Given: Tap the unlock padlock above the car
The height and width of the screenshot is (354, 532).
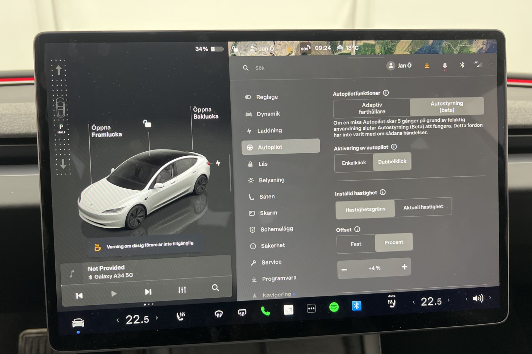Looking at the screenshot, I should [147, 123].
